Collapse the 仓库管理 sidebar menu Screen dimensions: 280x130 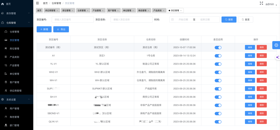pyautogui.click(x=16, y=23)
